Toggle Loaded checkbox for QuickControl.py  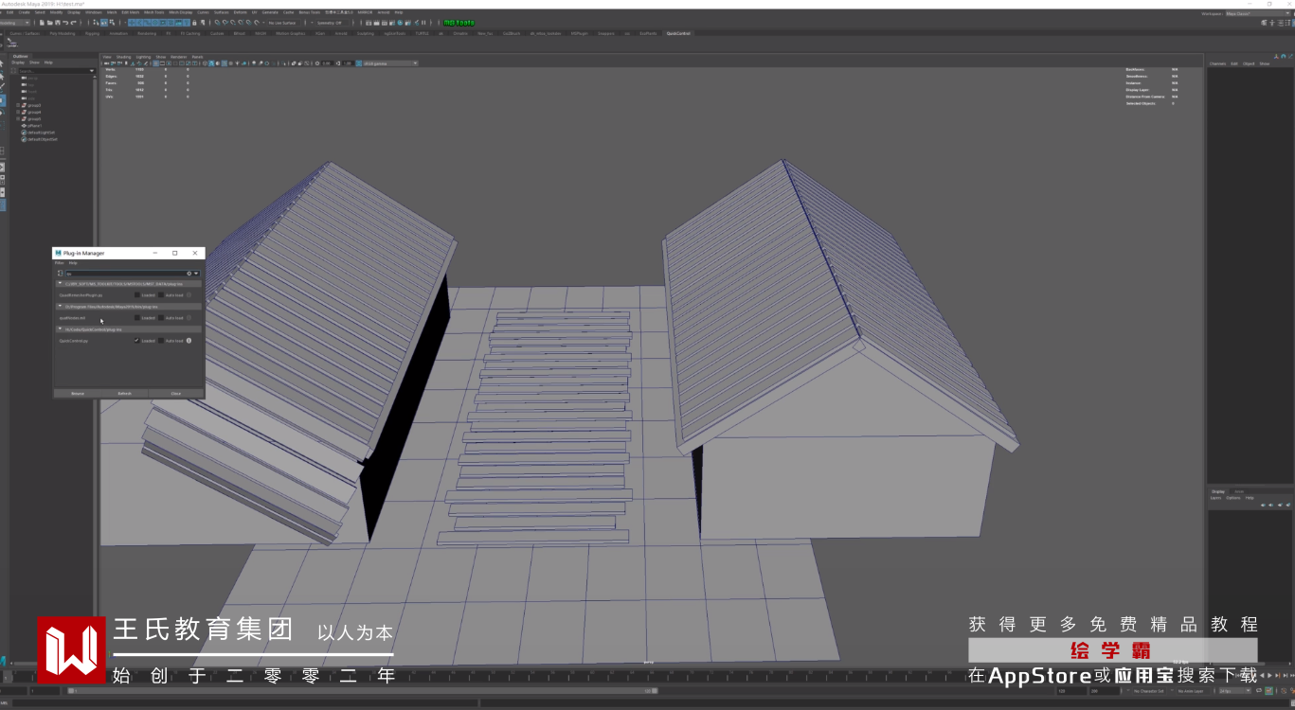136,341
